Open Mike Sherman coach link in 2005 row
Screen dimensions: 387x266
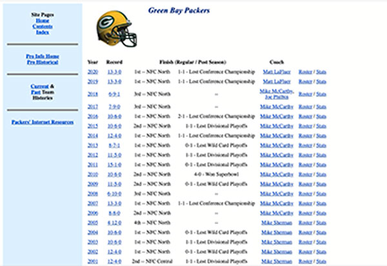tap(277, 223)
